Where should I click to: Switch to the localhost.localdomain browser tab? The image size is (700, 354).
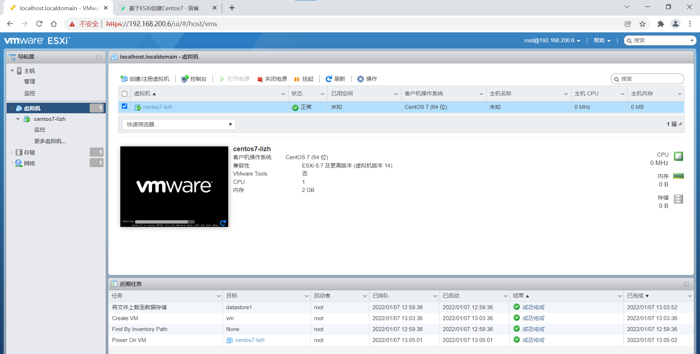pos(58,8)
